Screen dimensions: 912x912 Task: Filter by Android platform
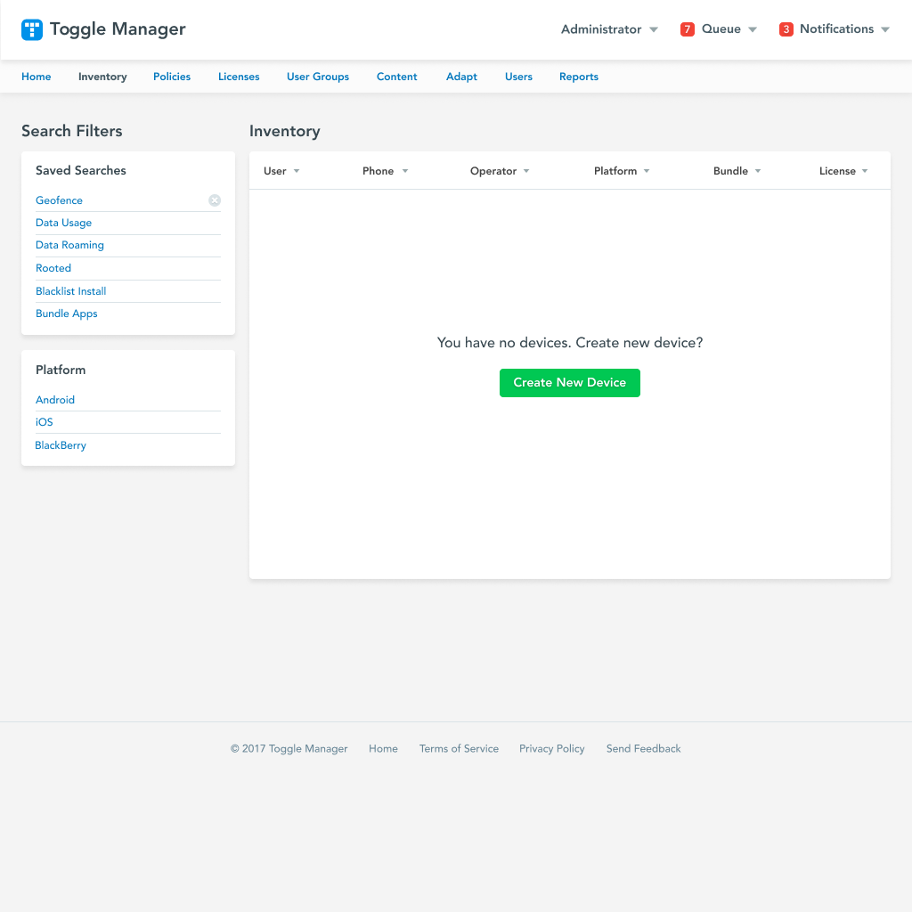click(54, 400)
